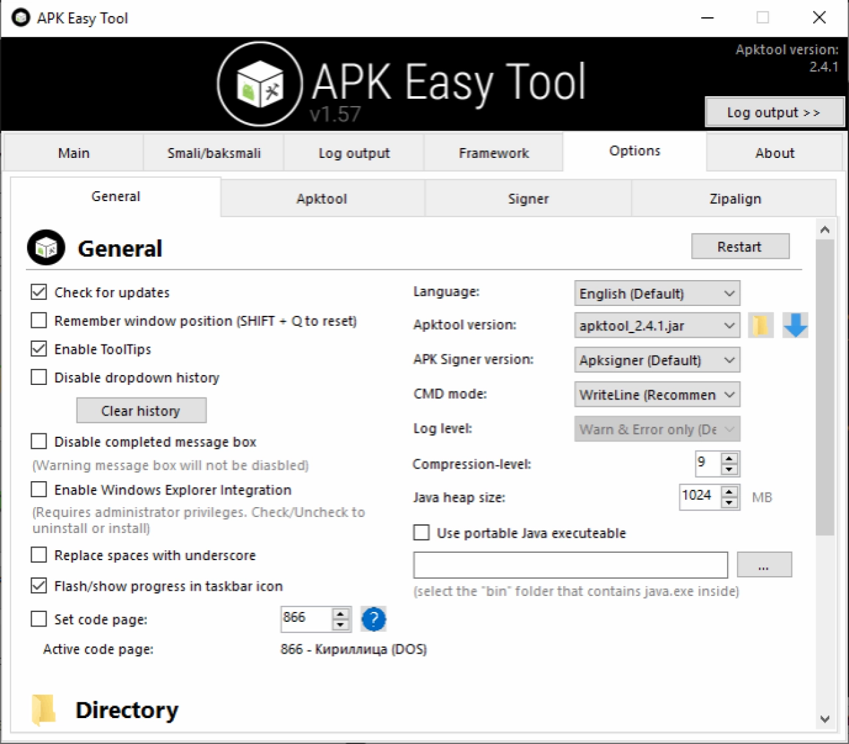Screen dimensions: 849x744
Task: Enable Remember window position checkbox
Action: click(x=39, y=321)
